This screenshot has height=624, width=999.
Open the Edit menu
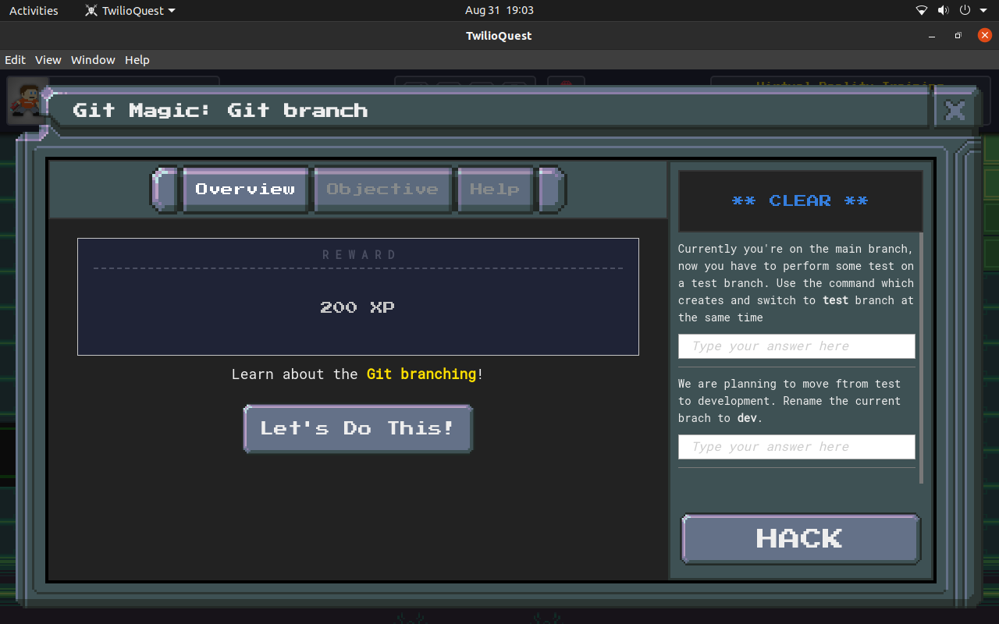[16, 60]
